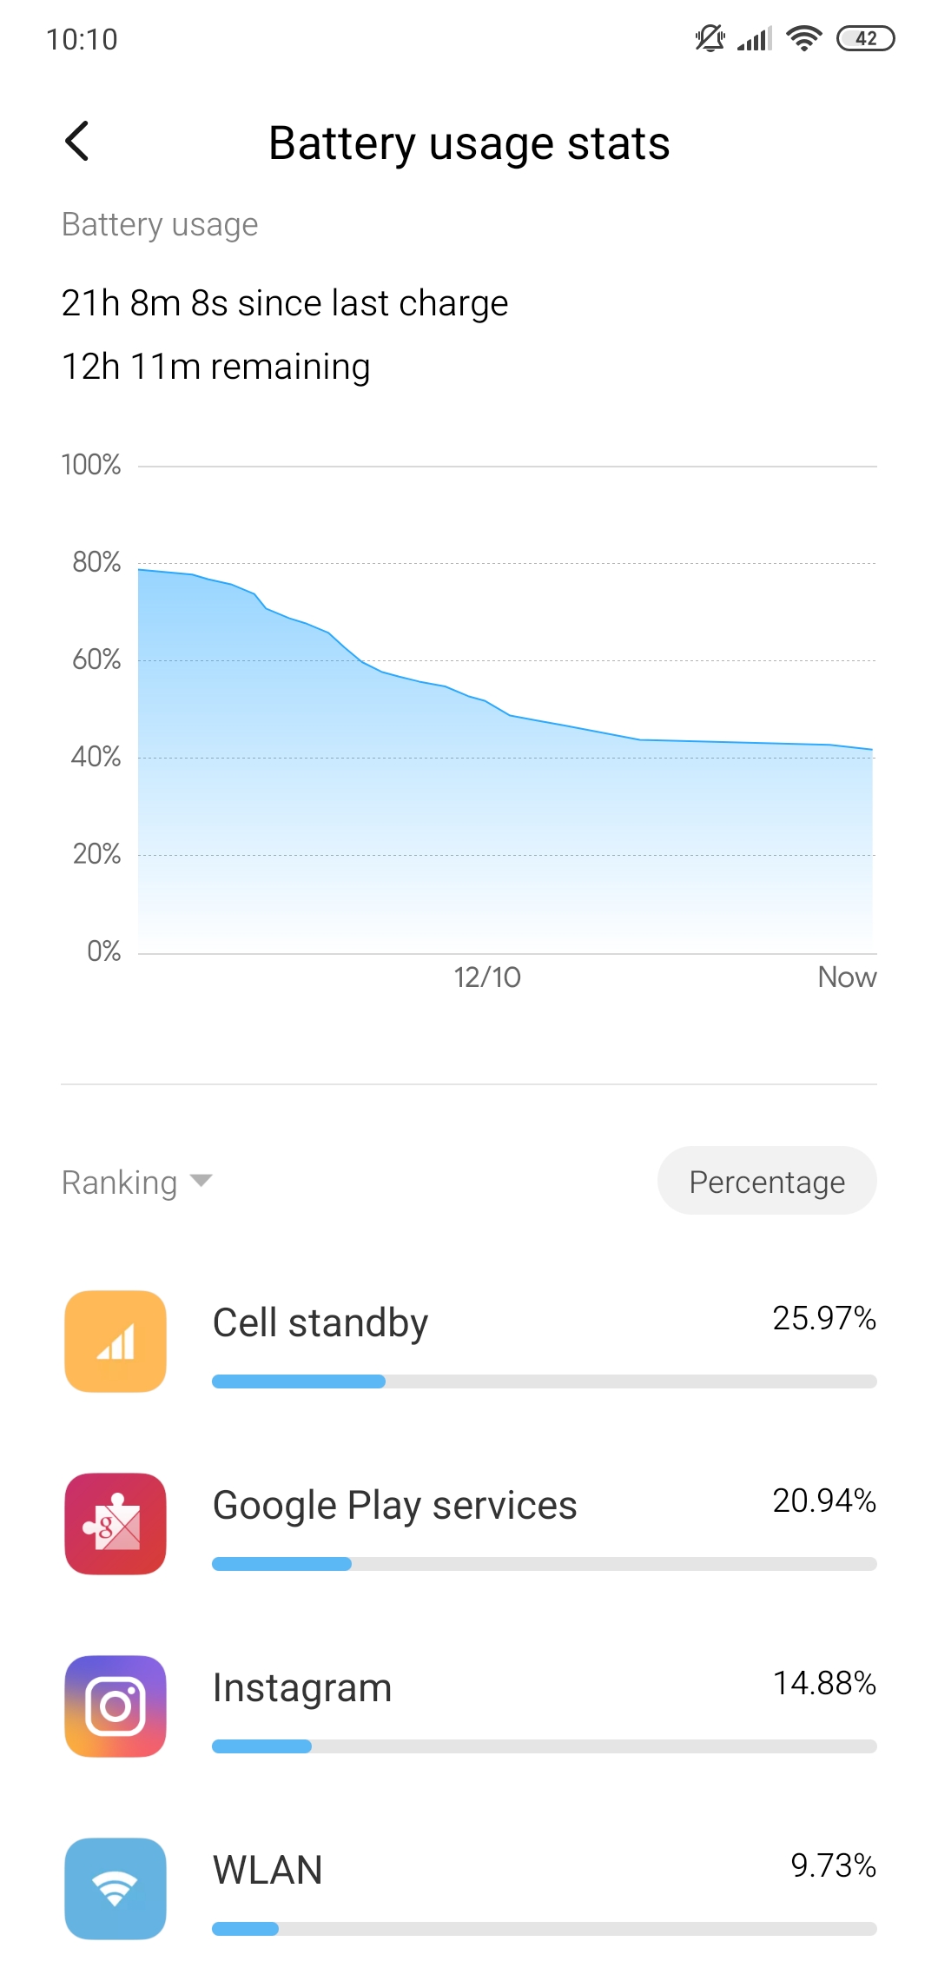Image resolution: width=938 pixels, height=1981 pixels.
Task: Tap the cellular signal strength icon
Action: coord(755,38)
